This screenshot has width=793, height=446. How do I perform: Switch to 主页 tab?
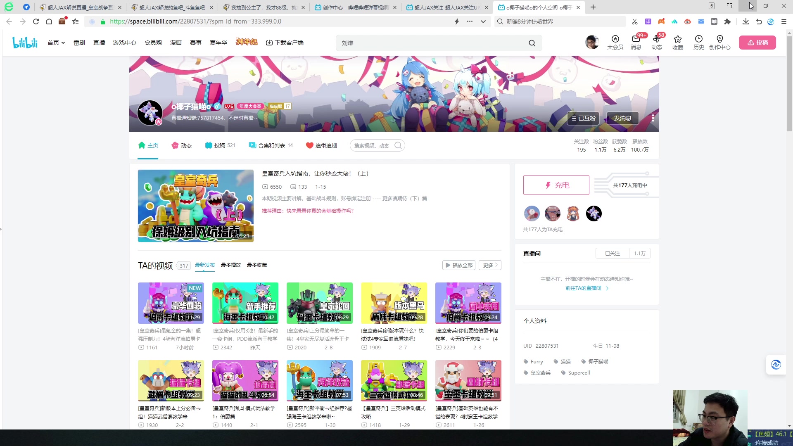148,145
